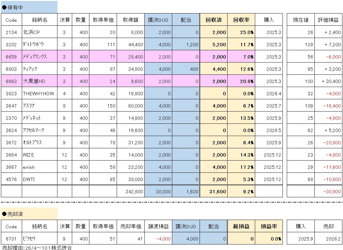
Task: Click code cell 3647
Action: point(11,106)
